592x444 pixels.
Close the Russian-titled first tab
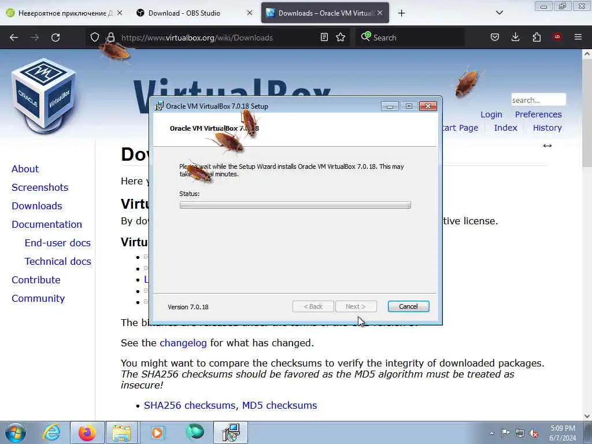120,13
